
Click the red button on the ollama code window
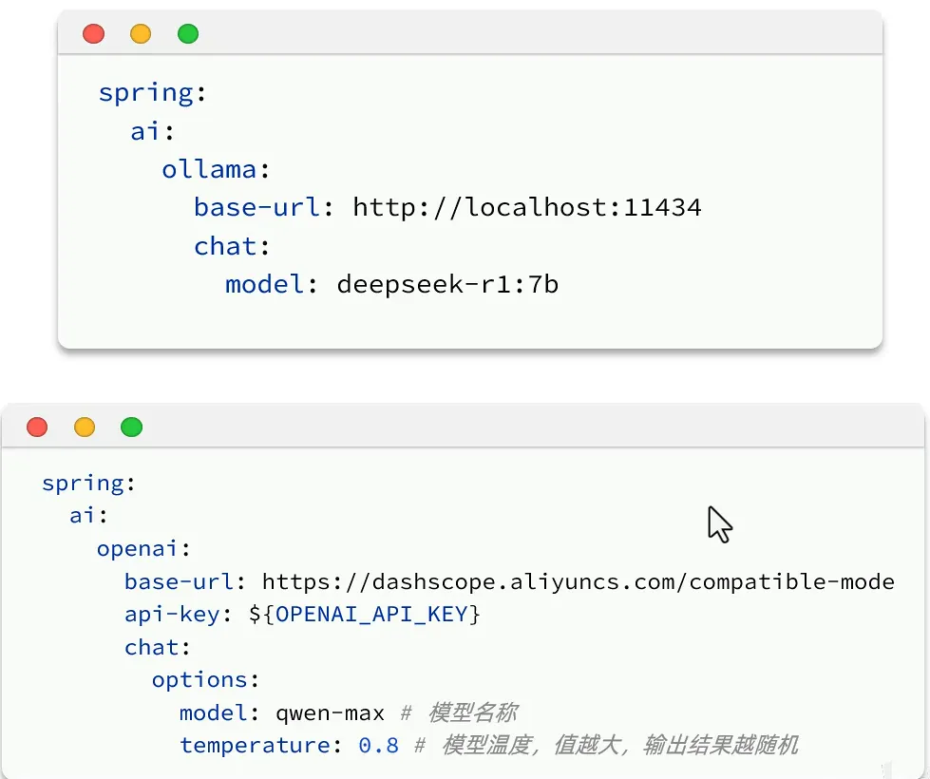[x=93, y=34]
